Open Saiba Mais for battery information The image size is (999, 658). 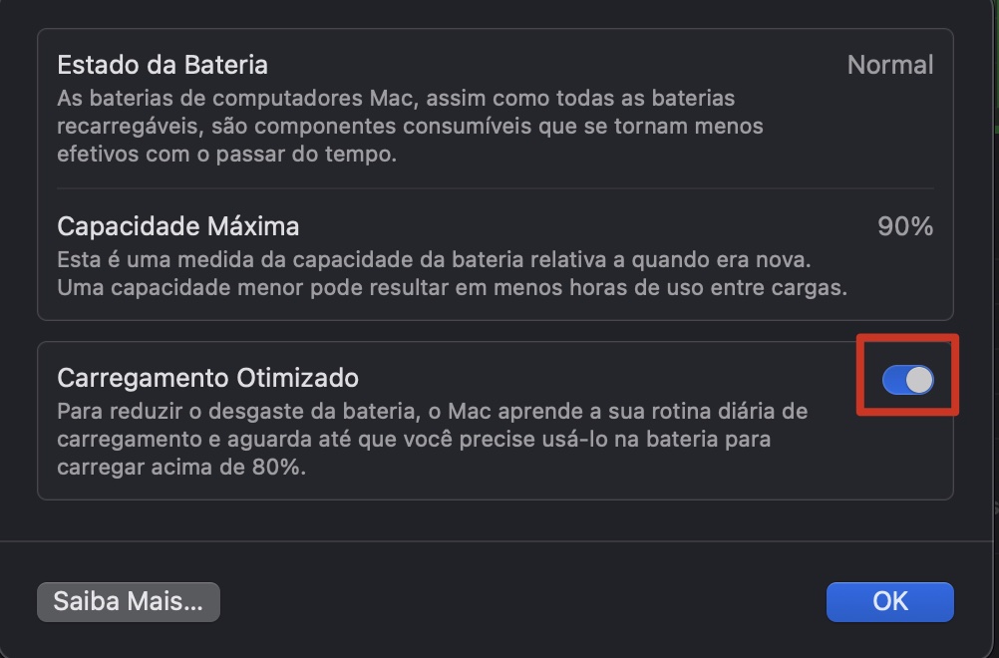point(128,601)
